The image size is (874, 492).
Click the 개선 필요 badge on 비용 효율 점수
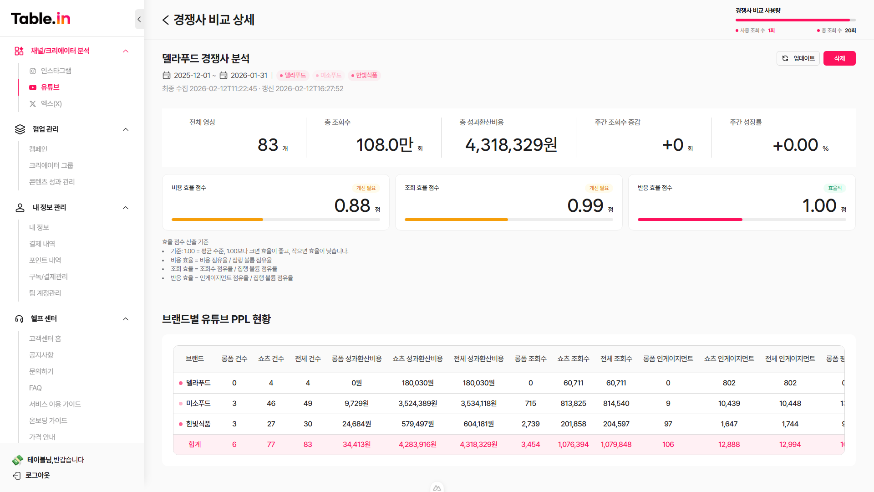(366, 188)
